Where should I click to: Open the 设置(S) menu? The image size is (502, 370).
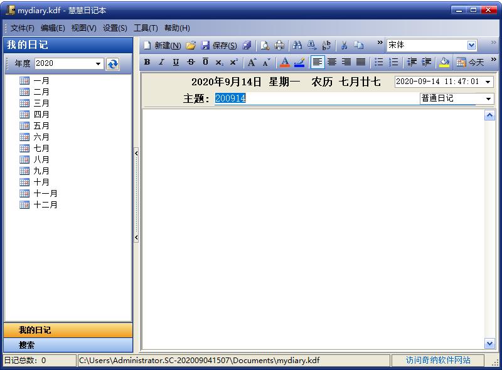pos(115,28)
